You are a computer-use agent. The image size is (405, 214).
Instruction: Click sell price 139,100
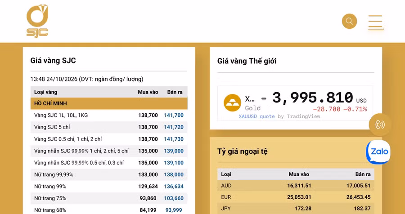coord(174,163)
